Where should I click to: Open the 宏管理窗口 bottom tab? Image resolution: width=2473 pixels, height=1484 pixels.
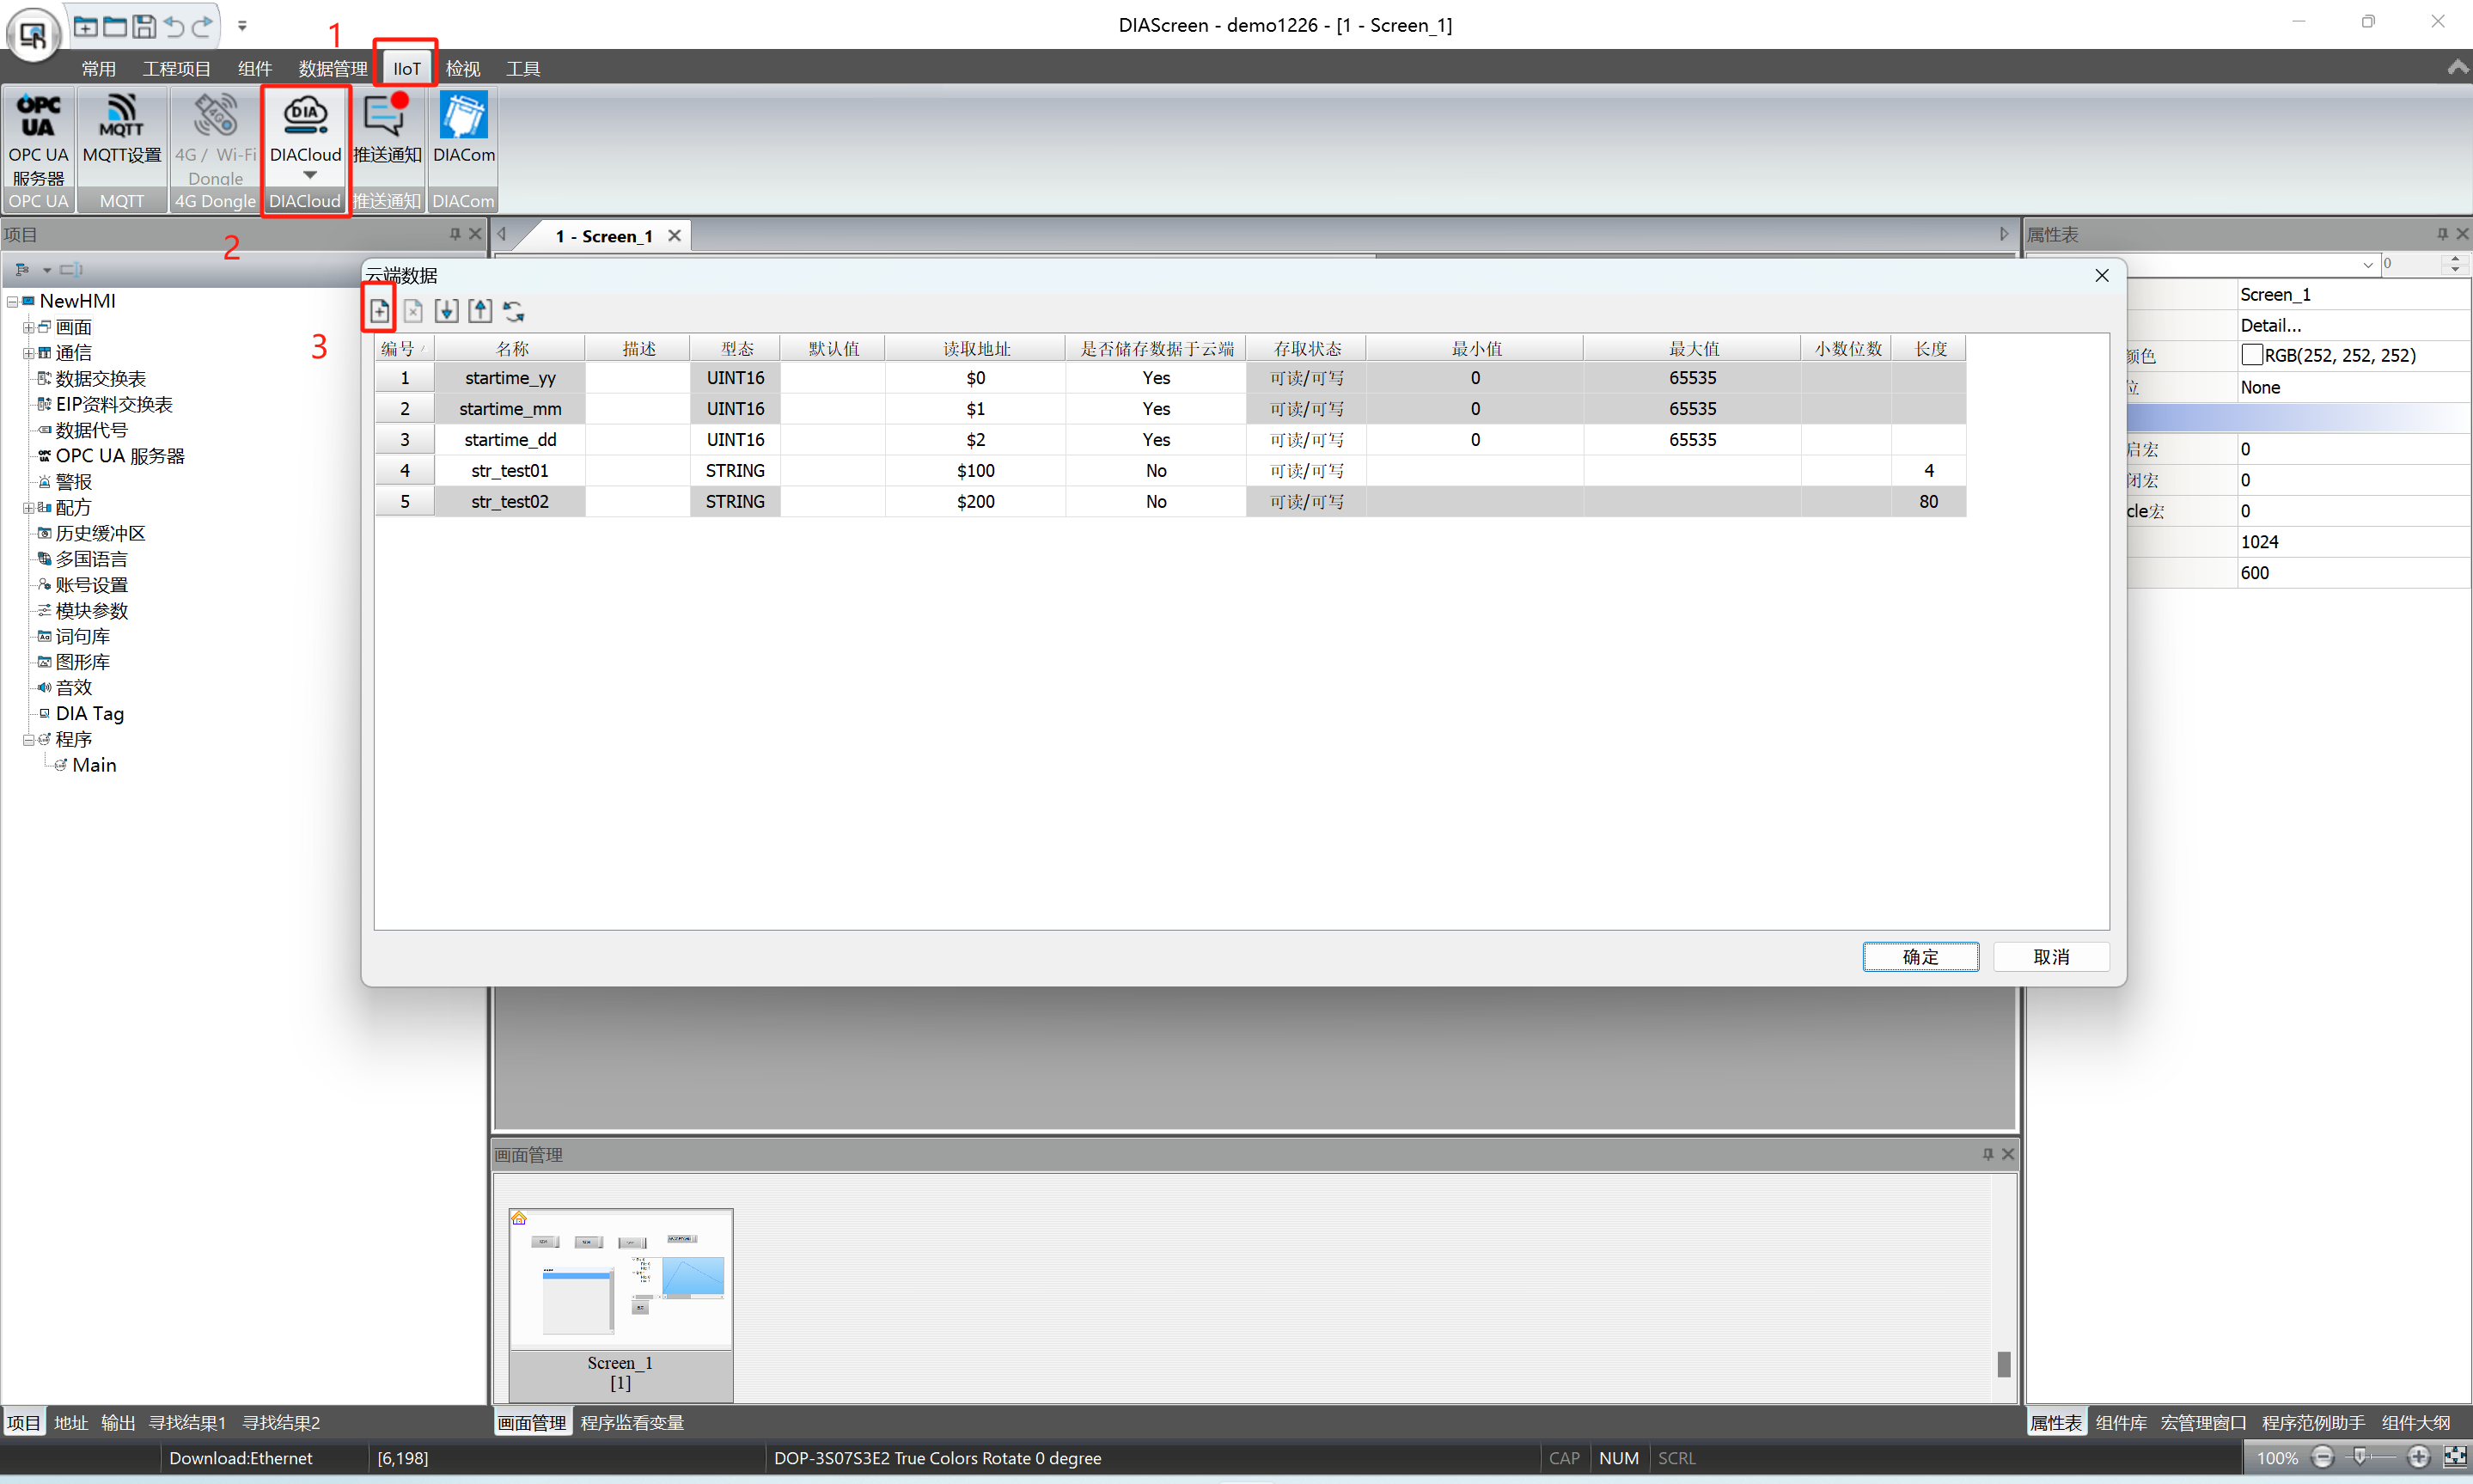(2202, 1422)
